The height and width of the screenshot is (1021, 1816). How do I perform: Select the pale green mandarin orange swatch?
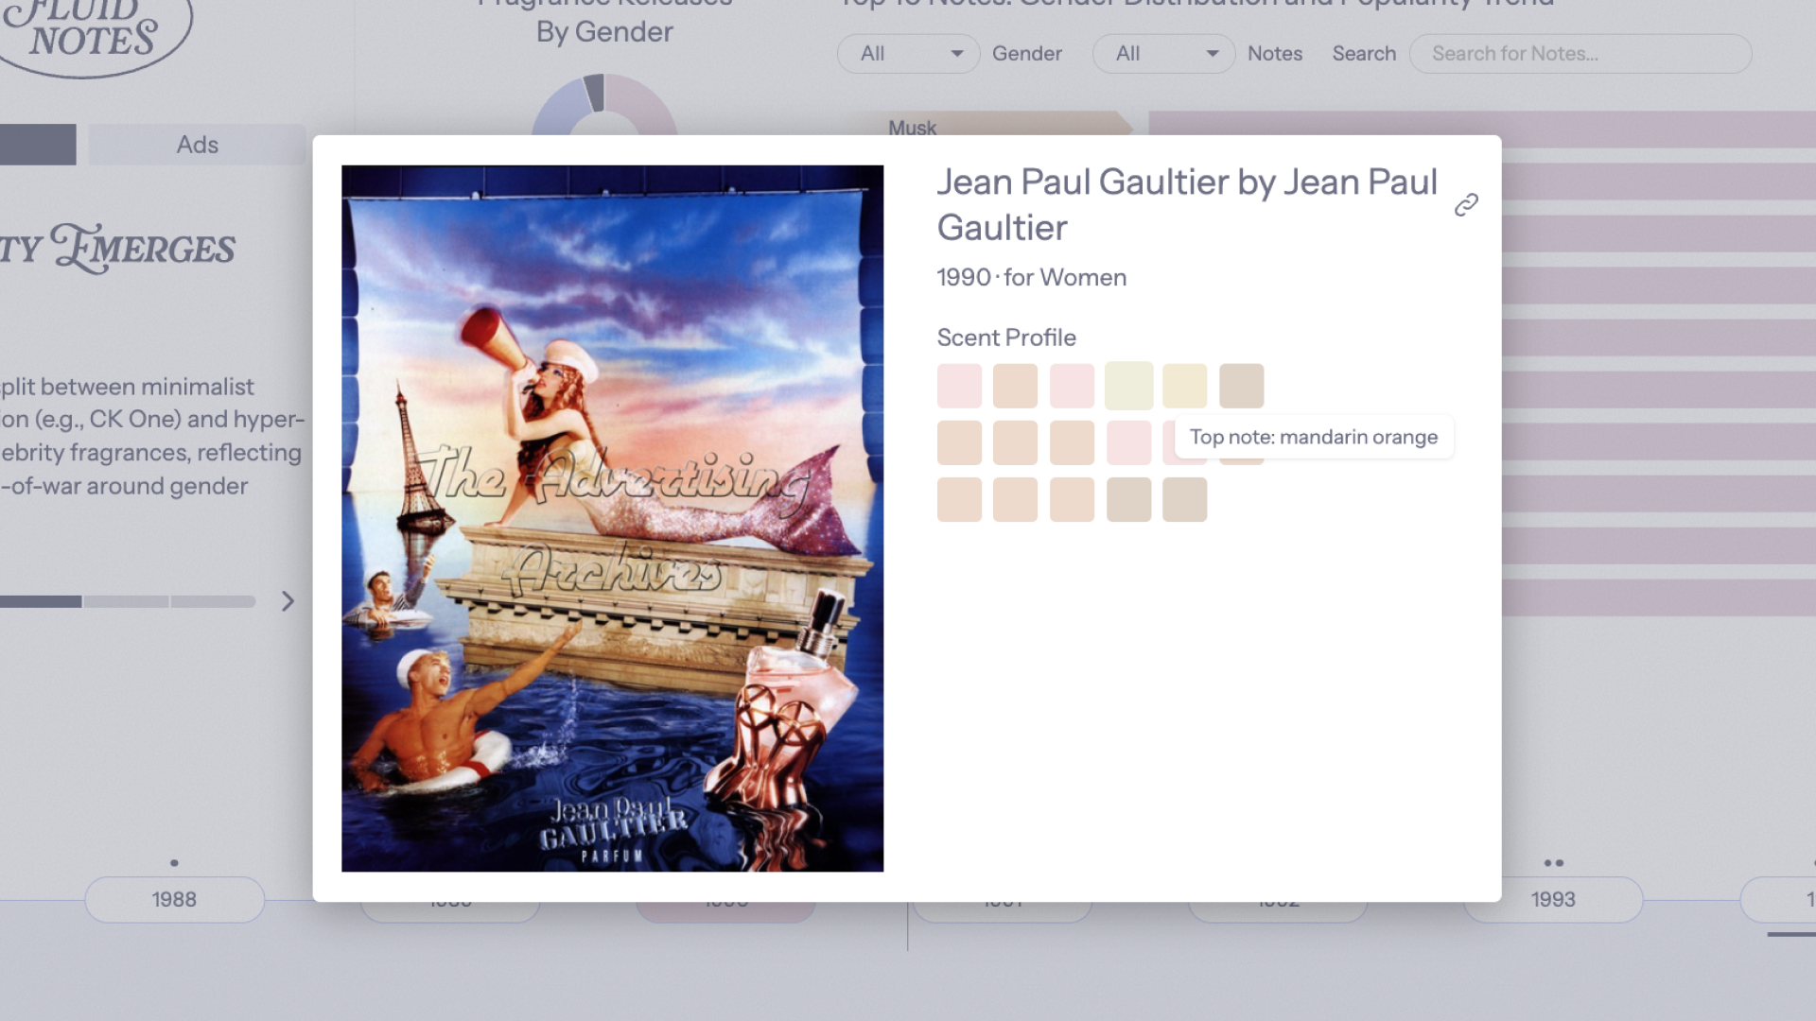pos(1128,386)
